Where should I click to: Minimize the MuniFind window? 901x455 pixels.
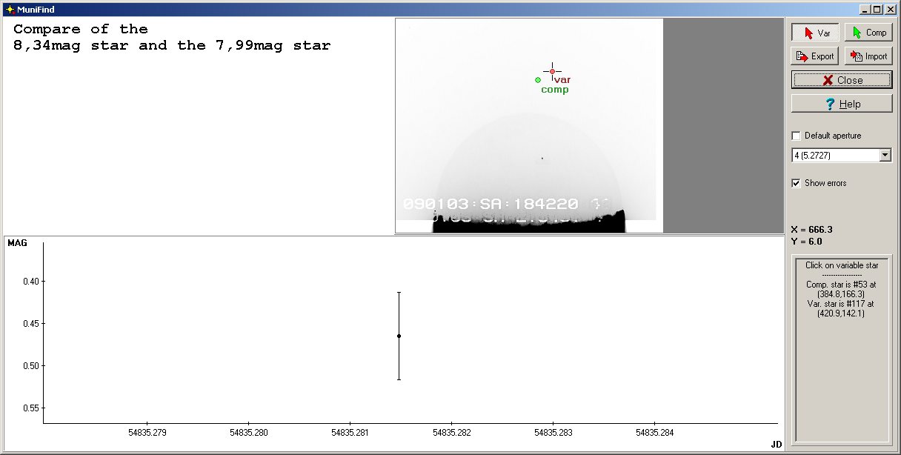tap(865, 10)
